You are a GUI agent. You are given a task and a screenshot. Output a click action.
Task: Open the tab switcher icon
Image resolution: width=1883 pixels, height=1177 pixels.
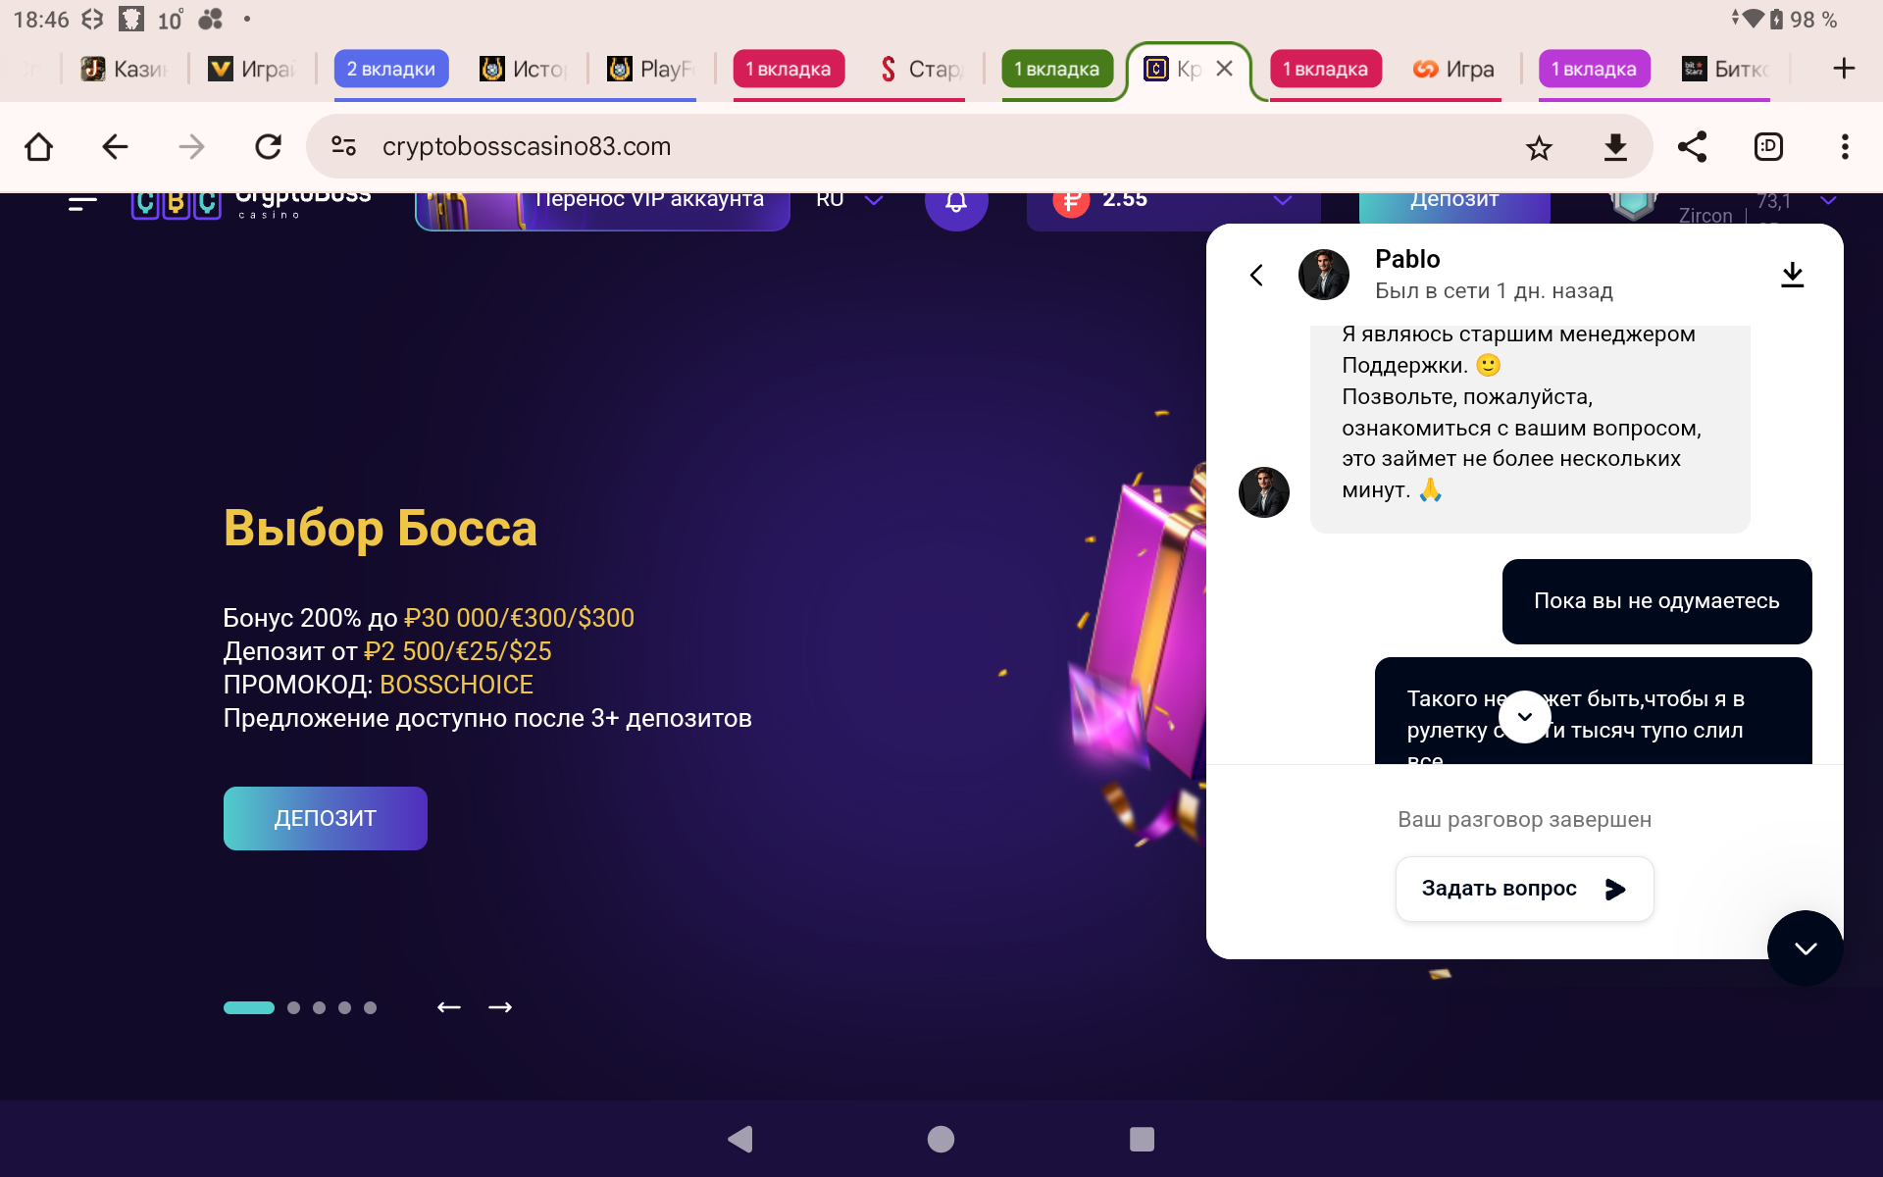1768,147
